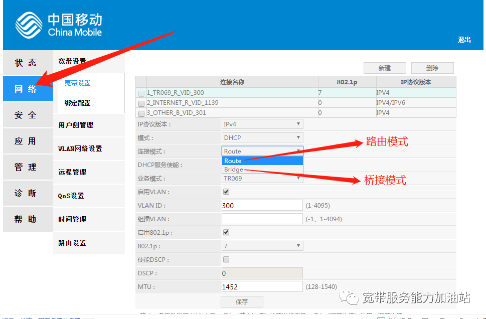Open the 业务模式 TR069 dropdown

coord(262,178)
